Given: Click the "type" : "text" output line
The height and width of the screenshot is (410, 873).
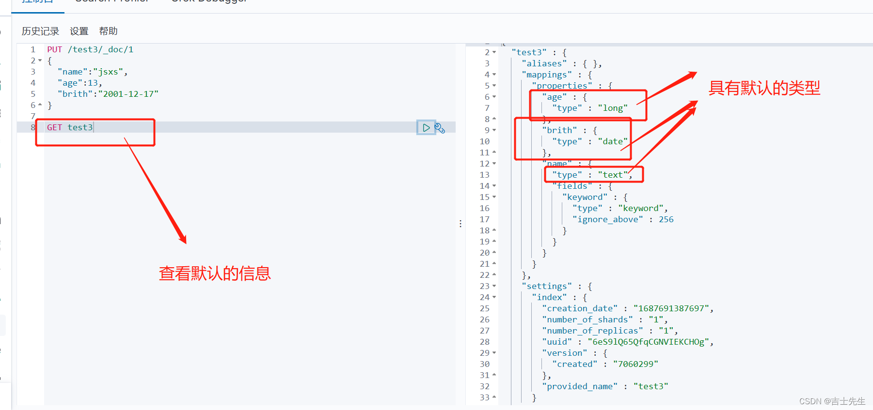Looking at the screenshot, I should pos(592,175).
